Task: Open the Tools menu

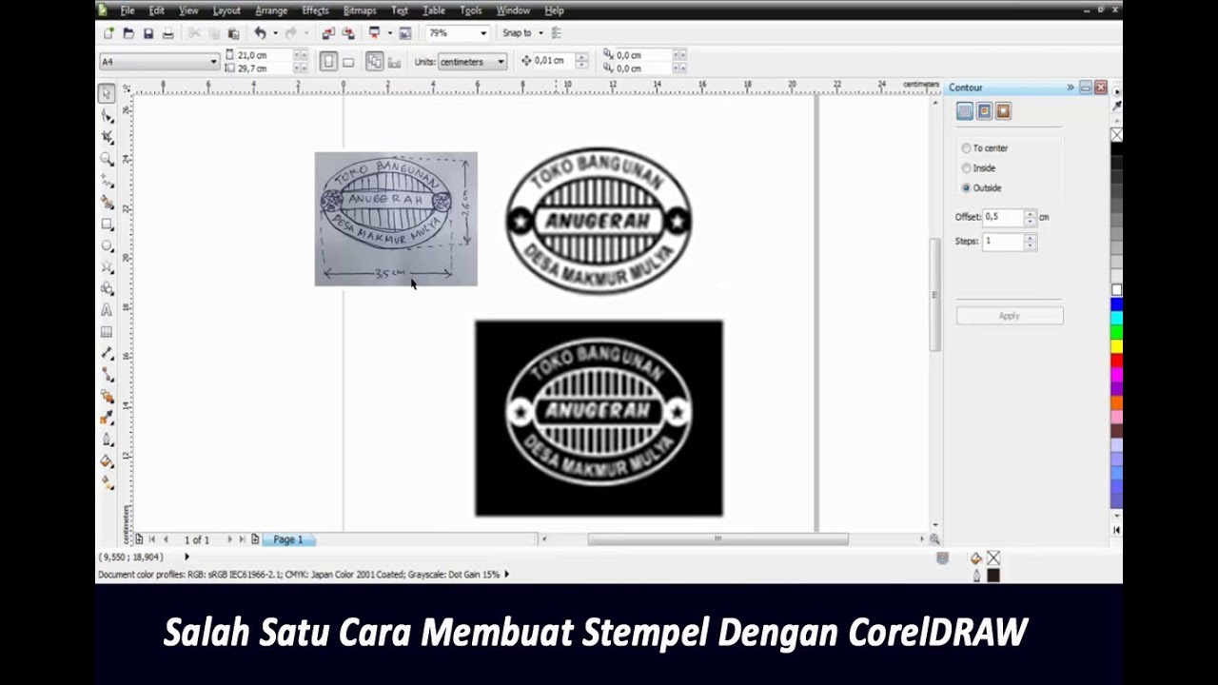Action: point(470,10)
